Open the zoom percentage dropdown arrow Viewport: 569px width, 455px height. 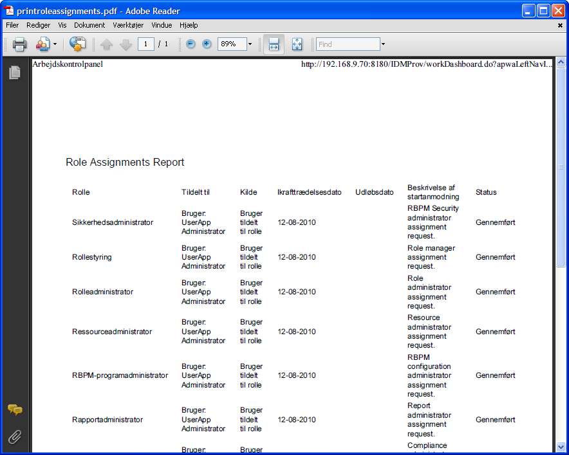coord(250,44)
